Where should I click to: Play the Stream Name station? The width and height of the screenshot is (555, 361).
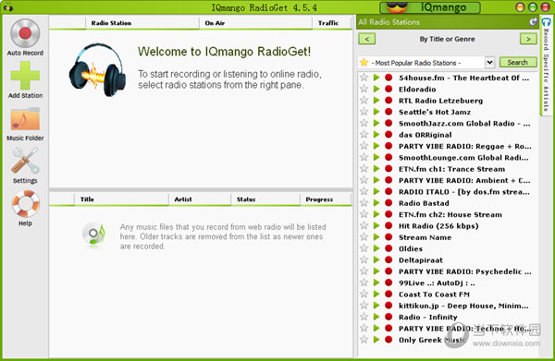click(376, 237)
